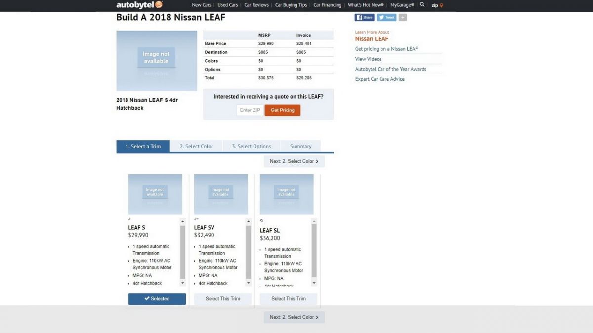
Task: Open the Summary tab
Action: point(300,146)
